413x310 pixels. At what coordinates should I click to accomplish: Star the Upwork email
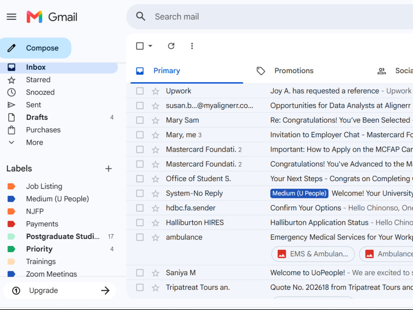tap(155, 91)
